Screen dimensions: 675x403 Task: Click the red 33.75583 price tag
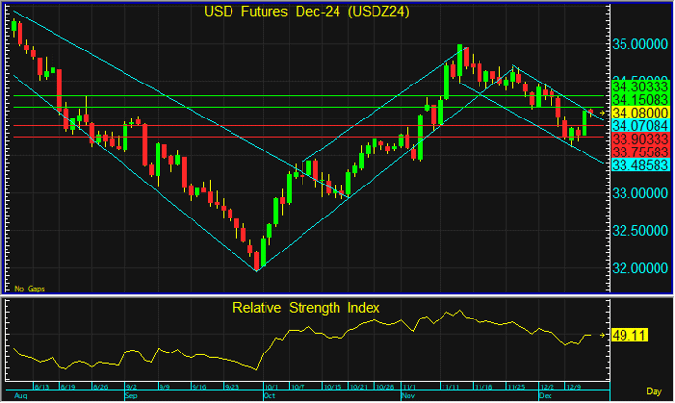pos(639,152)
